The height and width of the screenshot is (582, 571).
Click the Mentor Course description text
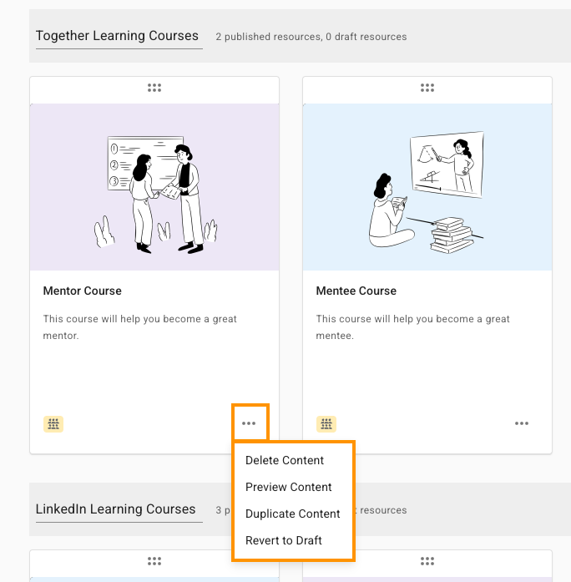coord(139,327)
